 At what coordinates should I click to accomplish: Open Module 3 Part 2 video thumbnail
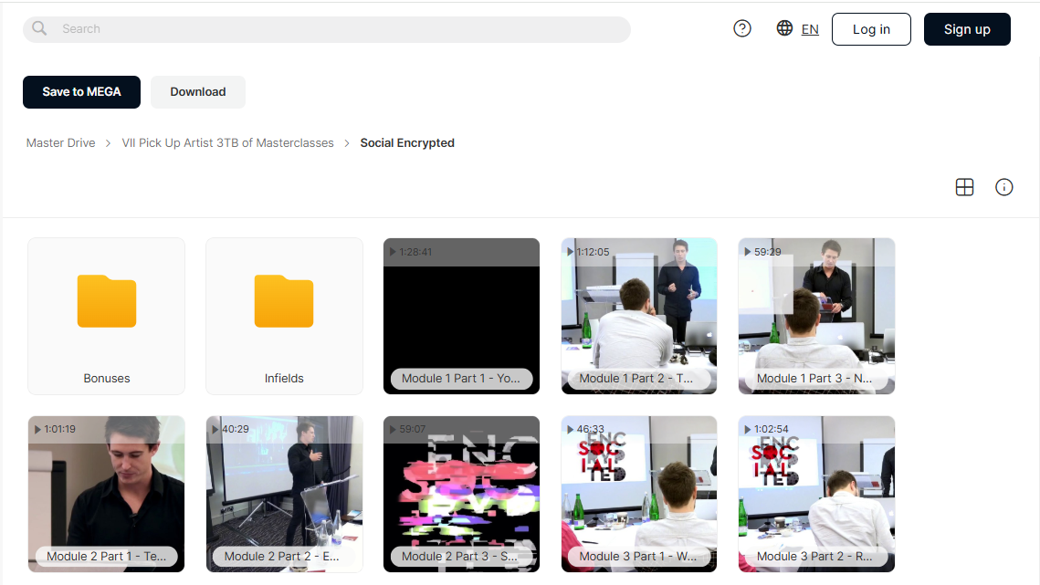[x=816, y=494]
